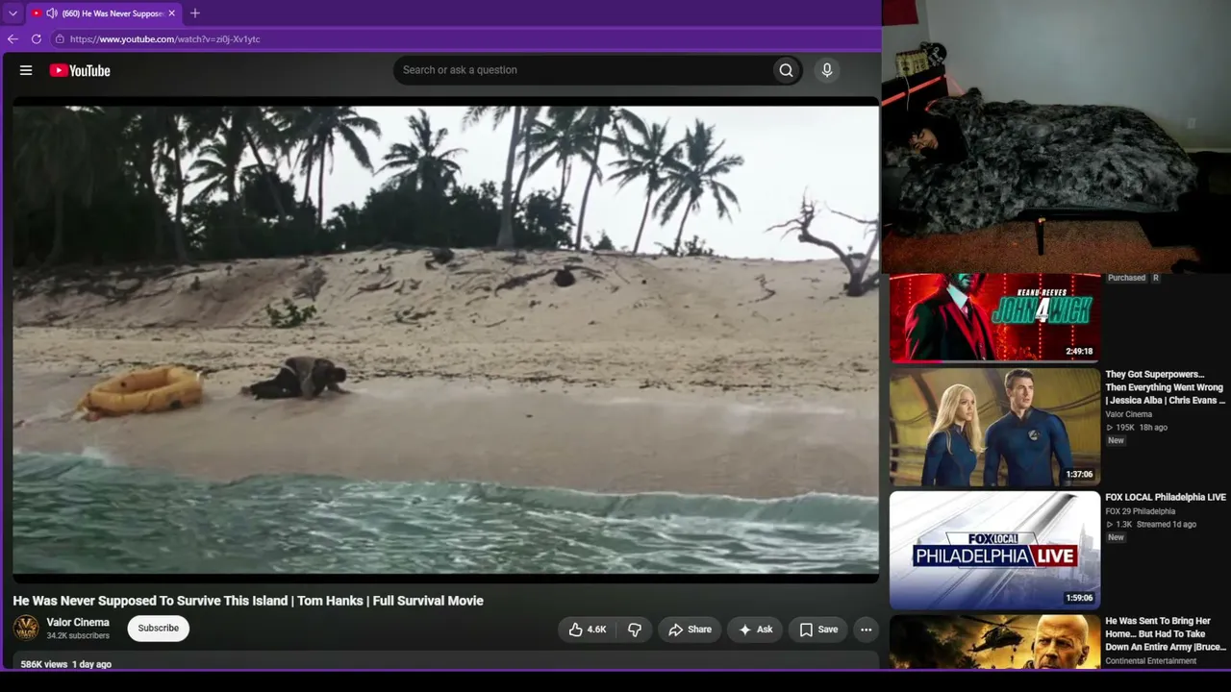Open the 'He Was Sent To Bring Her Home' thumbnail

[994, 642]
